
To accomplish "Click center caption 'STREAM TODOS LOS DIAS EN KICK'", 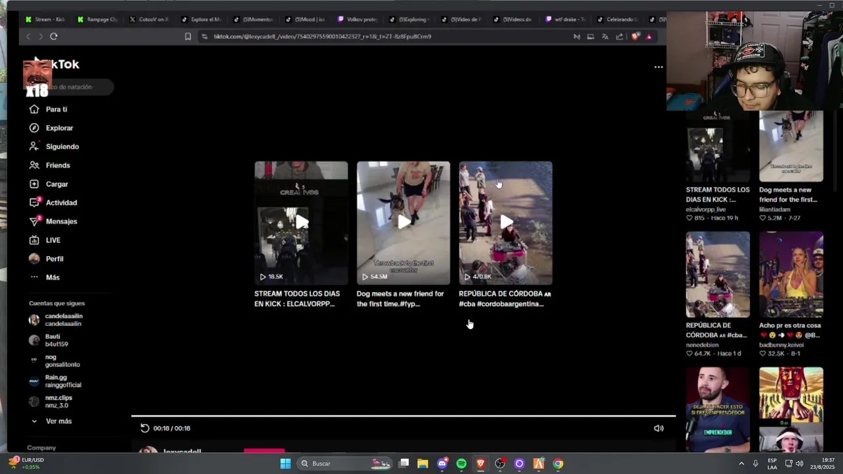I will point(298,299).
